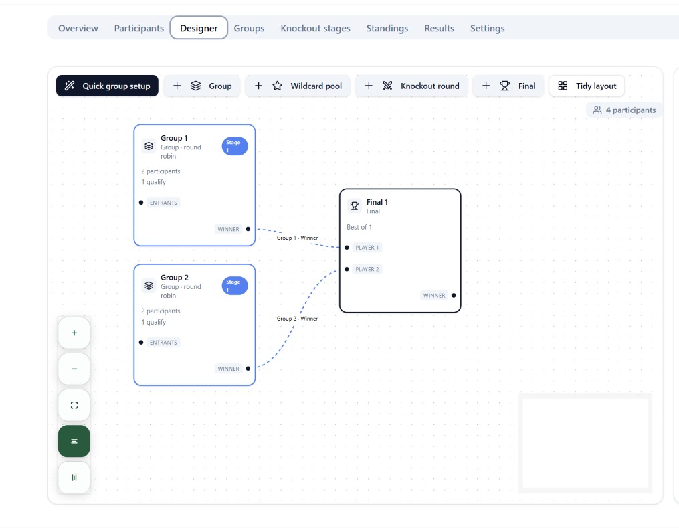Image resolution: width=679 pixels, height=528 pixels.
Task: Select the 'Group 2' node title
Action: point(175,277)
